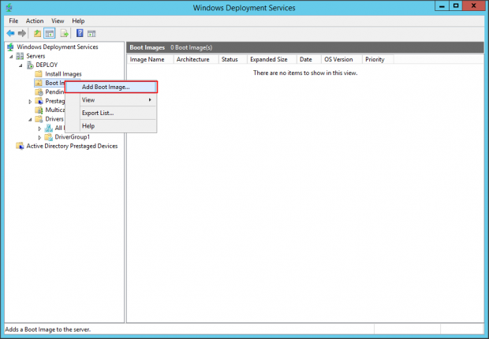This screenshot has height=339, width=489.
Task: Select Active Directory Prestaged Devices node
Action: coord(72,146)
